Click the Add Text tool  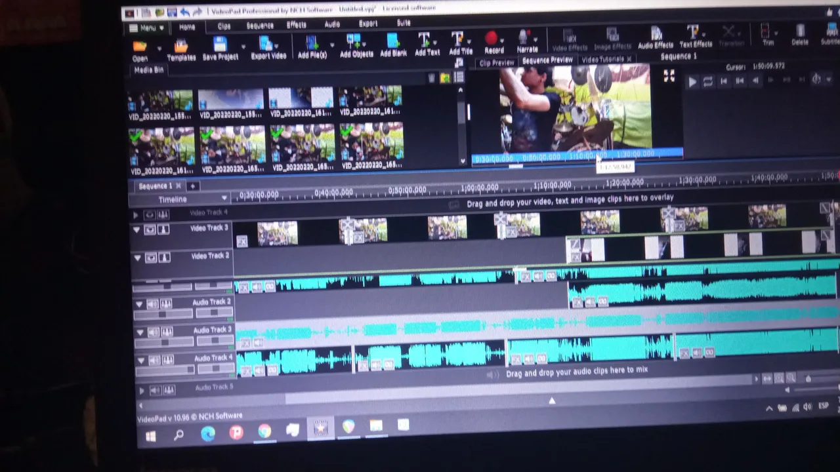point(424,40)
